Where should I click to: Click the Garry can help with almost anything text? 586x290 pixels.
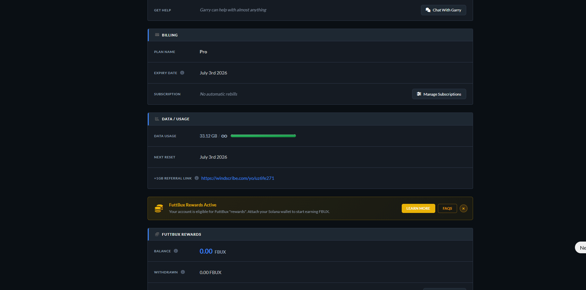233,10
